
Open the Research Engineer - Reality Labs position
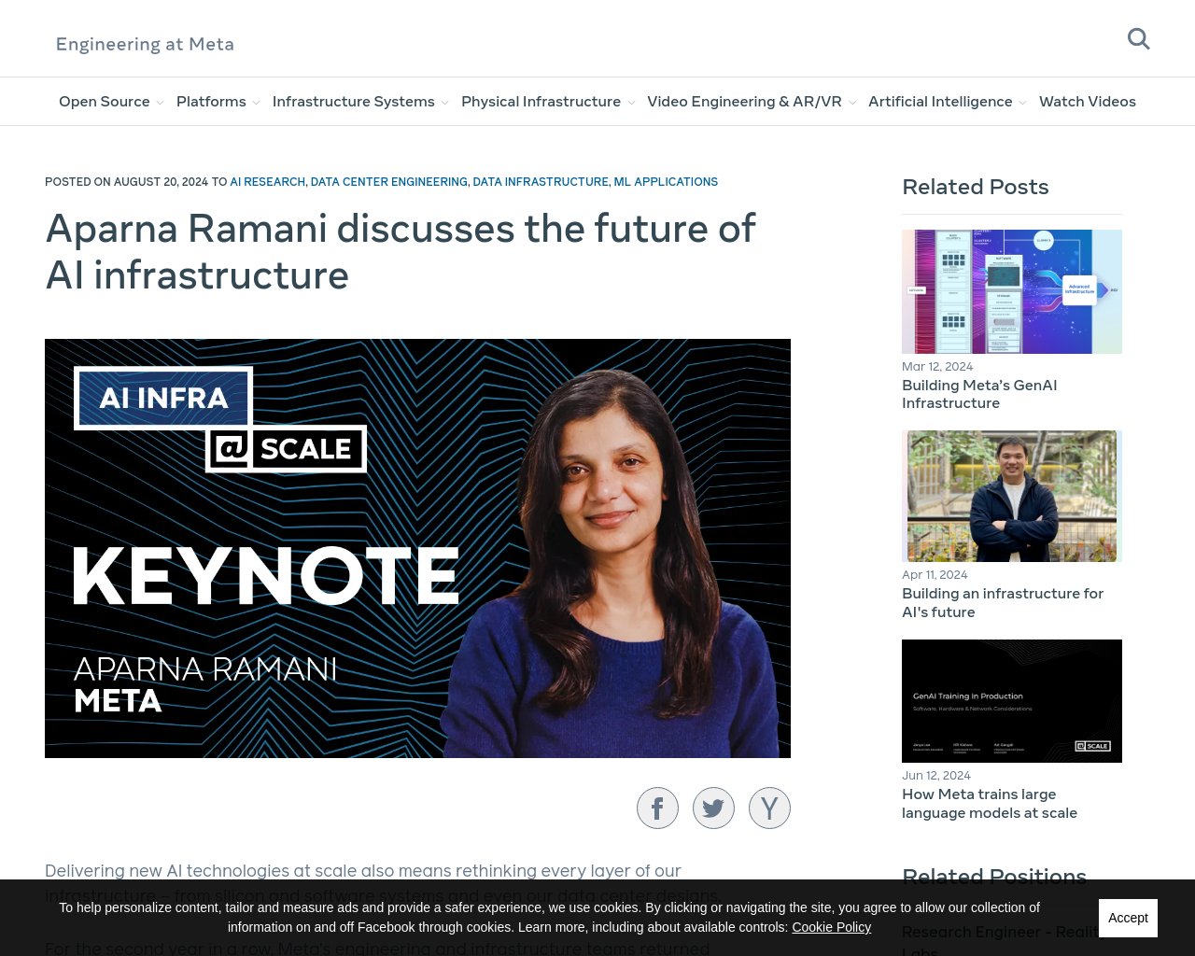tap(1001, 932)
